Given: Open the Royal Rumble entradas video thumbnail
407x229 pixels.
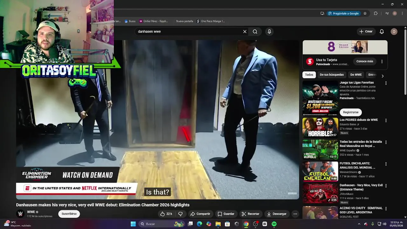Looking at the screenshot, I should (320, 149).
